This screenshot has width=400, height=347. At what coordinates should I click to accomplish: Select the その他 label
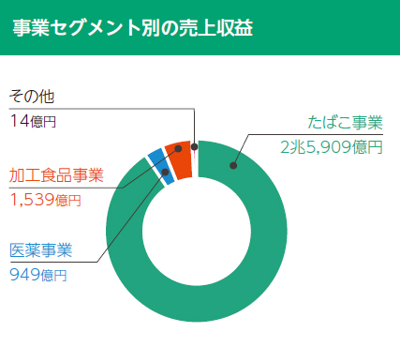click(32, 97)
